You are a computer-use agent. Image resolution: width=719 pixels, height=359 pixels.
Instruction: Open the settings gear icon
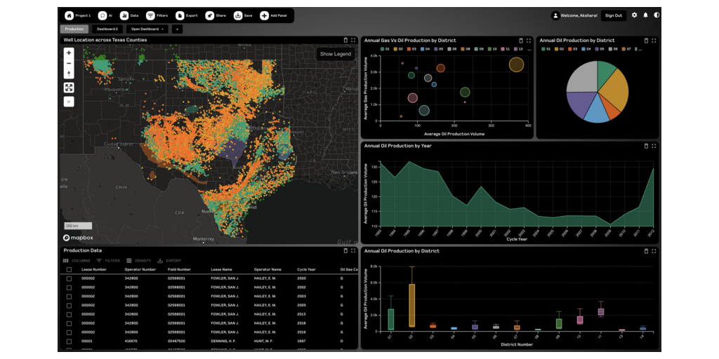pos(635,15)
